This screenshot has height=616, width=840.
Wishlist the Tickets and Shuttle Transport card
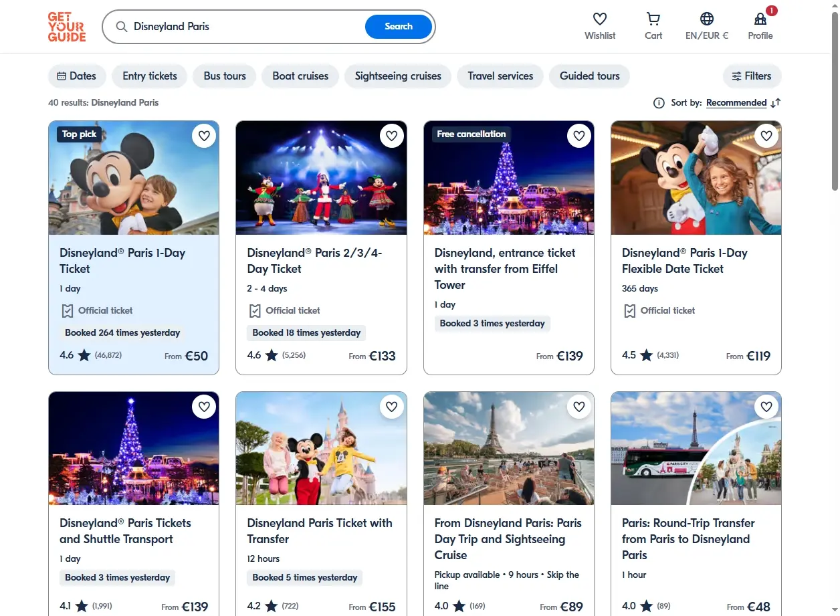point(205,407)
